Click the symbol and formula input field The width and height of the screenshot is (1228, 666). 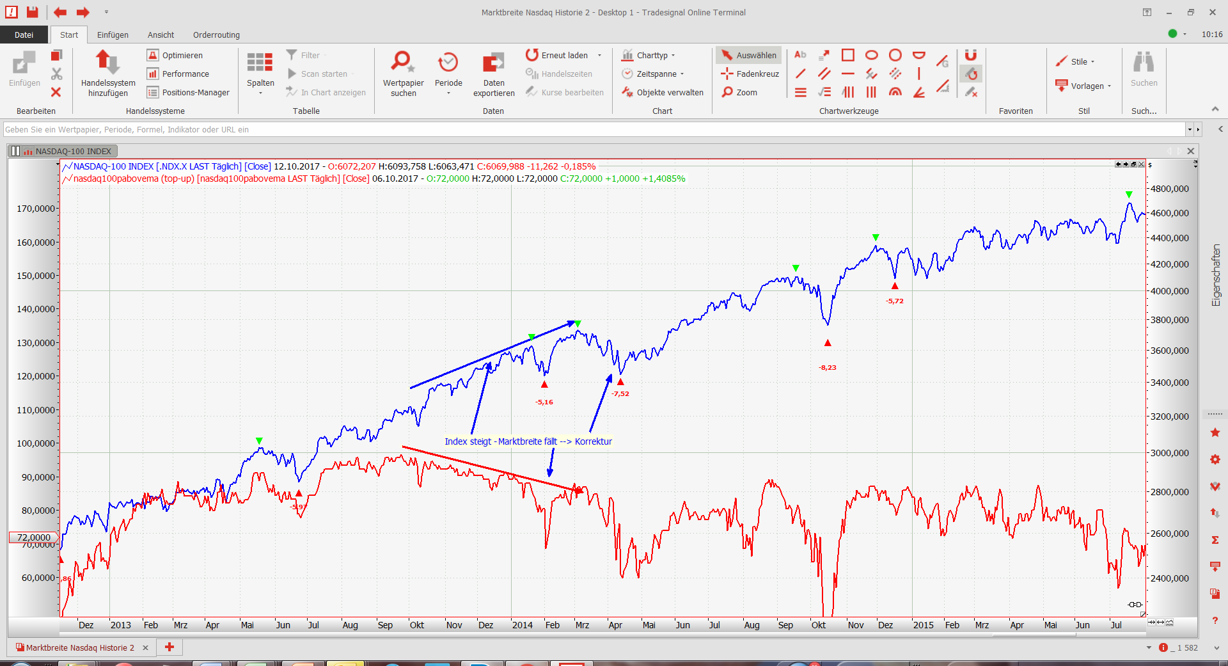[x=594, y=129]
